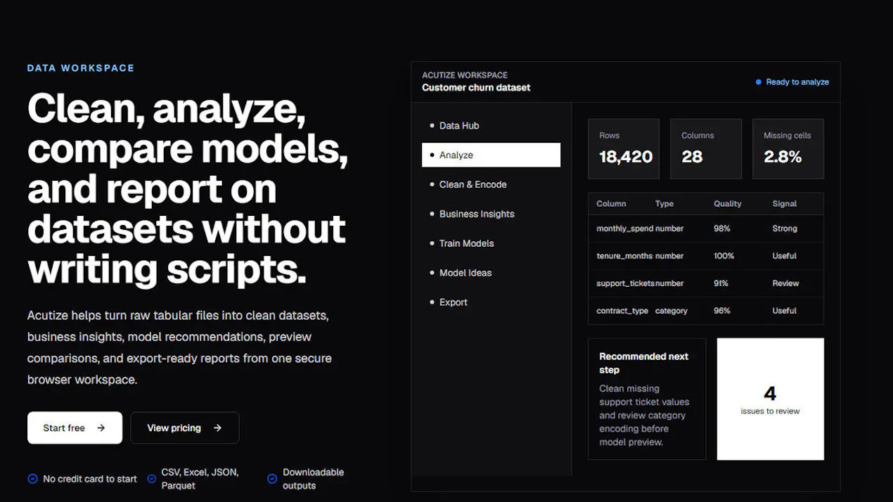
Task: Select Data Hub in the workspace sidebar
Action: coord(491,126)
